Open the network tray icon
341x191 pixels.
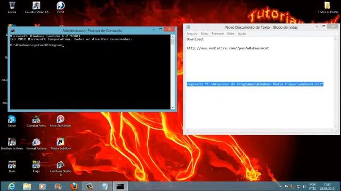click(x=298, y=186)
